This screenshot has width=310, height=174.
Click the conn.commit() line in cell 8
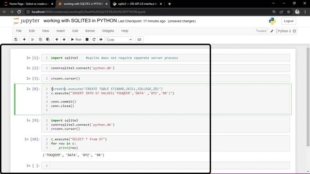tap(63, 101)
